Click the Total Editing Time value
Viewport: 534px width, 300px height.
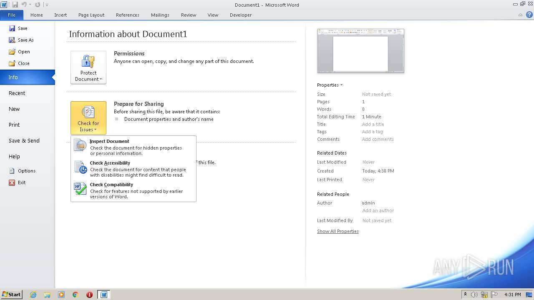pos(372,117)
